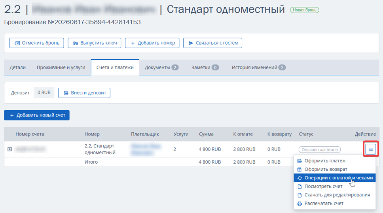View the История изменений tab
The height and width of the screenshot is (213, 383).
pos(258,67)
